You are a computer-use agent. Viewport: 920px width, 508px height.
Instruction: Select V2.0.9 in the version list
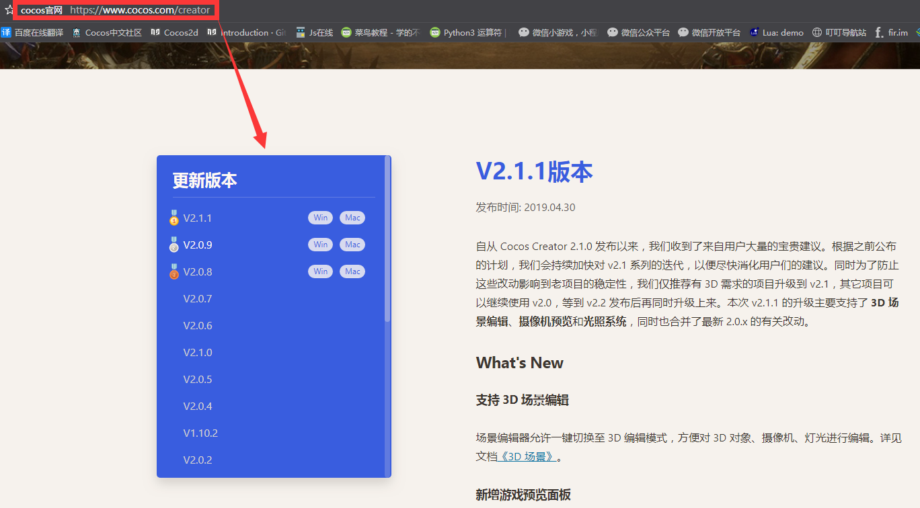(198, 245)
